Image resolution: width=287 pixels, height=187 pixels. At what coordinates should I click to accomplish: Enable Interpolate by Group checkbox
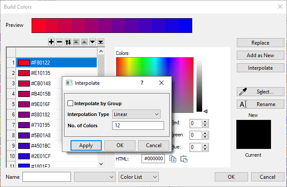click(x=71, y=103)
